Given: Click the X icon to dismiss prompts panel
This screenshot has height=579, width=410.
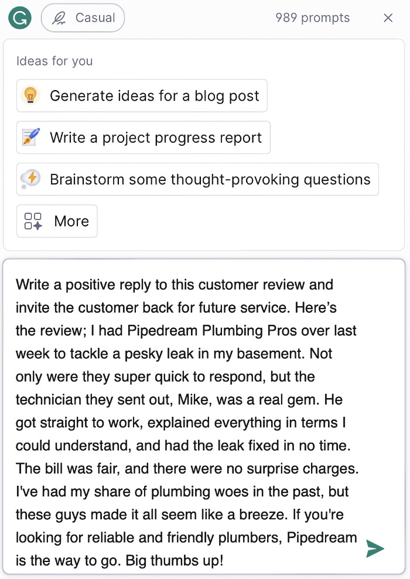Looking at the screenshot, I should 388,18.
